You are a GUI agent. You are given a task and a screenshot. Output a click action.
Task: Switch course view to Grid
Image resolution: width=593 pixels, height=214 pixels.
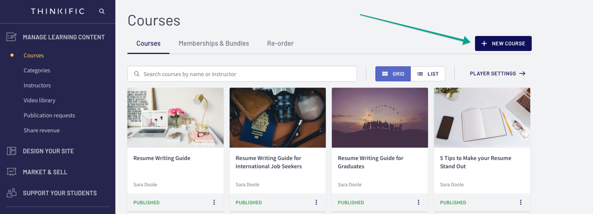coord(393,74)
